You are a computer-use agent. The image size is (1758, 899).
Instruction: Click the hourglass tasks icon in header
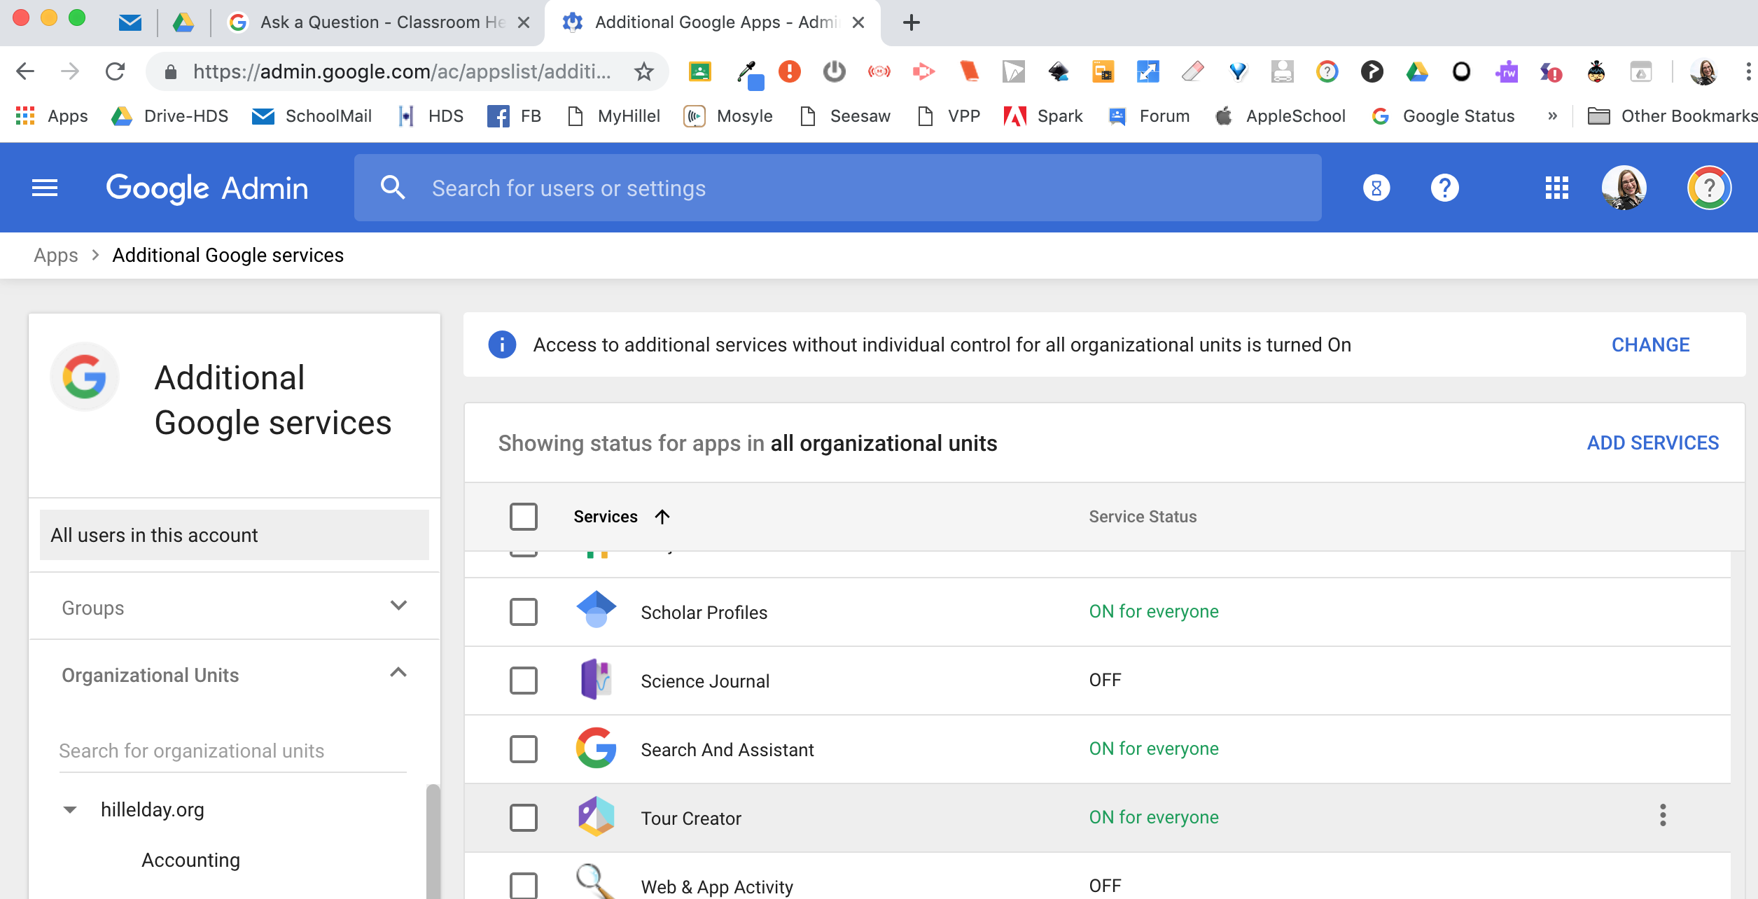click(1376, 188)
